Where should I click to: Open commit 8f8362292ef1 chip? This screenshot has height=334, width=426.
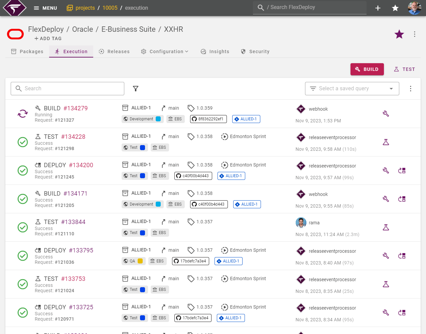click(x=208, y=119)
